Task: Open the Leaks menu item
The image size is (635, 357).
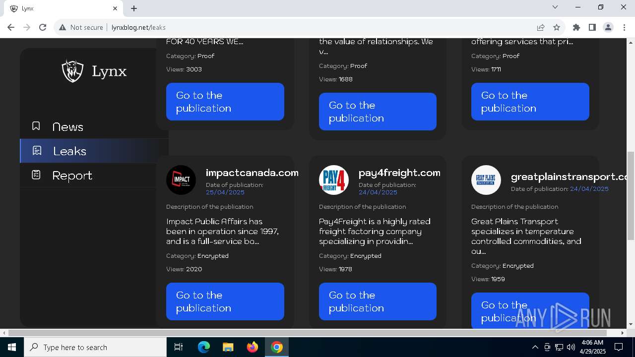Action: [x=69, y=151]
